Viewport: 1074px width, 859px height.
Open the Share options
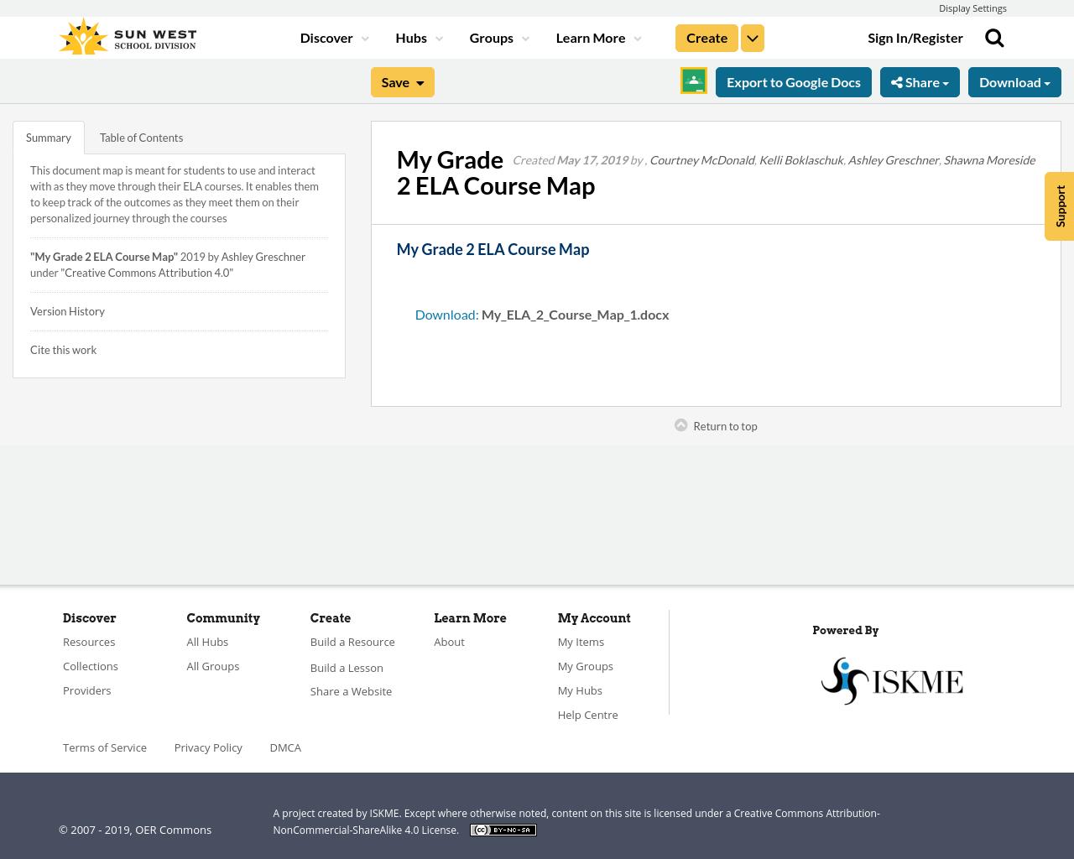coord(920,81)
